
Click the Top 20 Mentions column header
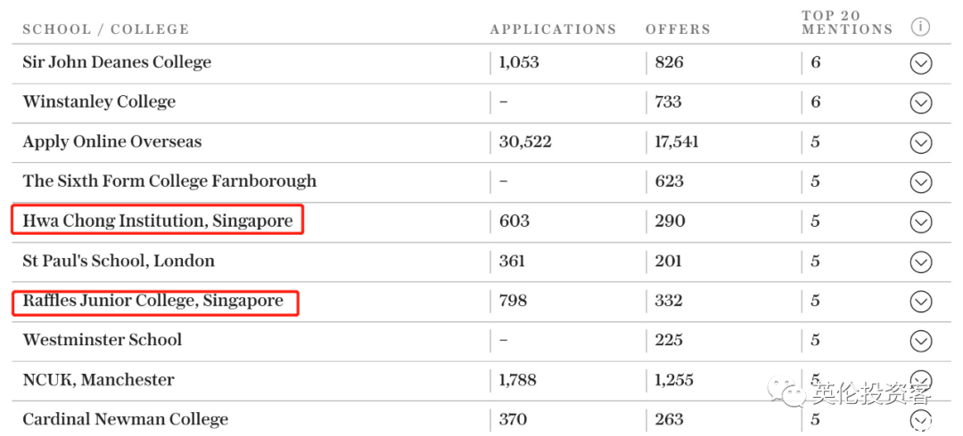[x=847, y=22]
